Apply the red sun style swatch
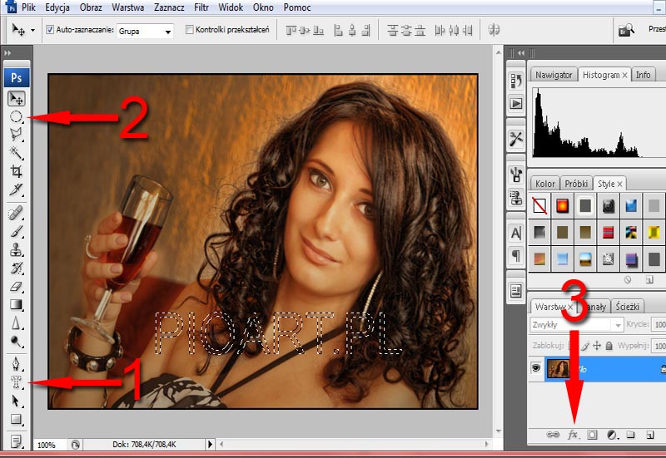666x458 pixels. [562, 204]
